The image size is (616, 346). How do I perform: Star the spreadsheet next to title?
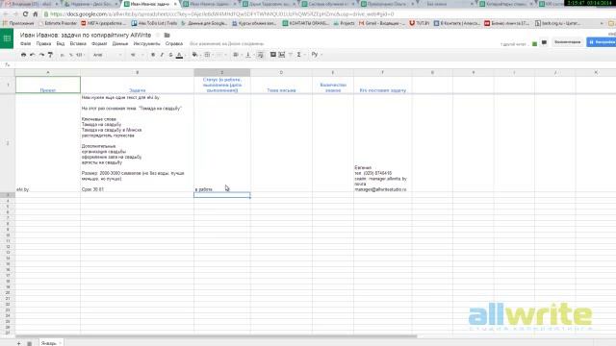(x=158, y=36)
